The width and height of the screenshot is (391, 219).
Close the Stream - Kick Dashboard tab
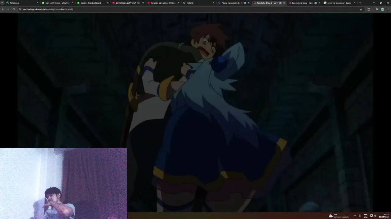108,3
